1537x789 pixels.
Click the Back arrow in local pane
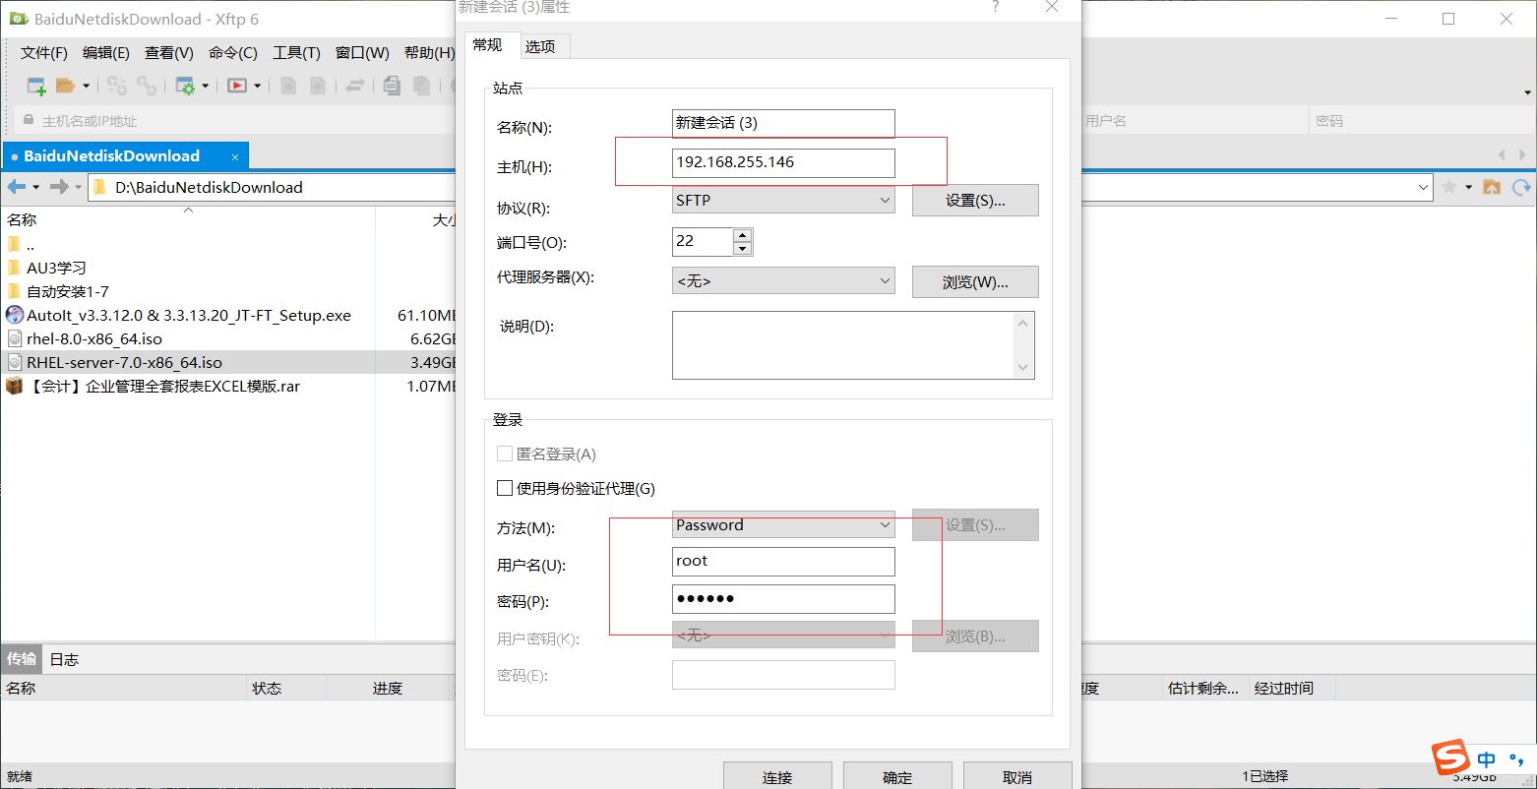(17, 187)
